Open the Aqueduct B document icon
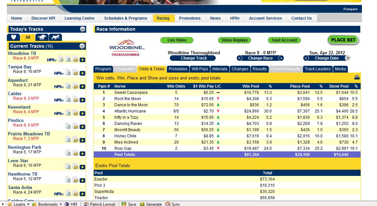The image size is (377, 206). click(x=68, y=86)
